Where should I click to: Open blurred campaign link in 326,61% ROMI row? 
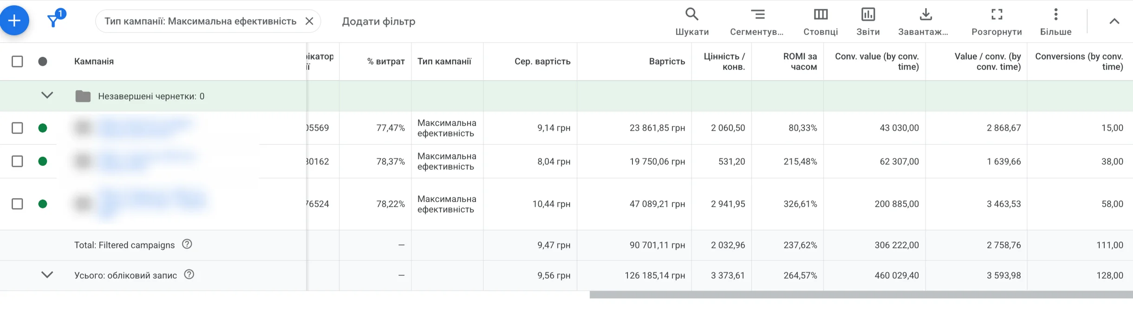(x=152, y=203)
